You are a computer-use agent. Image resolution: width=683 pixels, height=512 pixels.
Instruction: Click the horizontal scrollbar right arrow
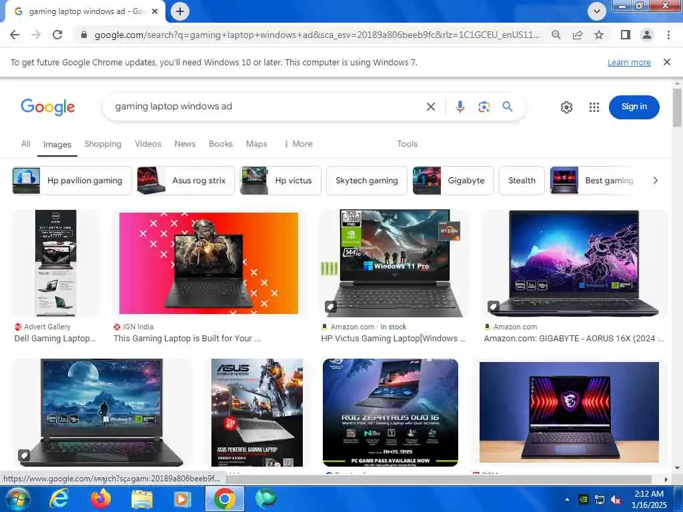pos(666,479)
